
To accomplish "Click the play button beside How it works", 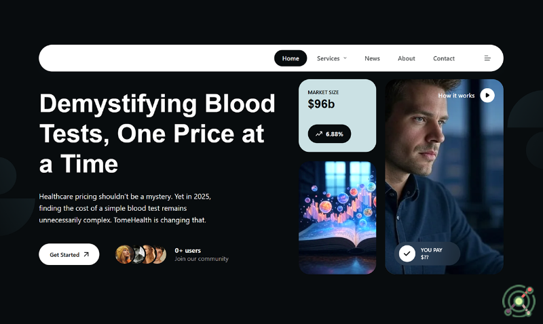I will [487, 95].
